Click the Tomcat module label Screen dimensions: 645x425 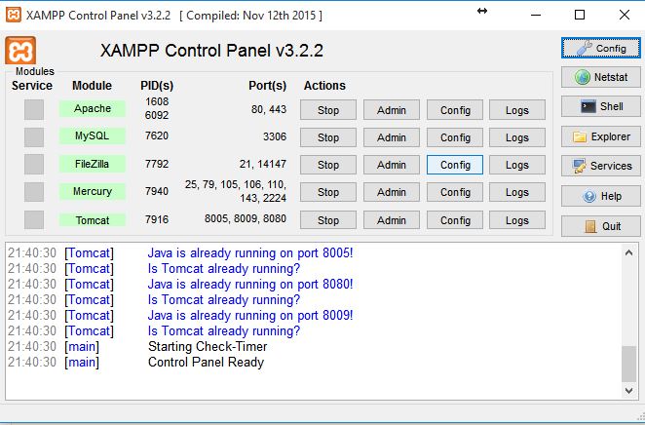[x=93, y=220]
